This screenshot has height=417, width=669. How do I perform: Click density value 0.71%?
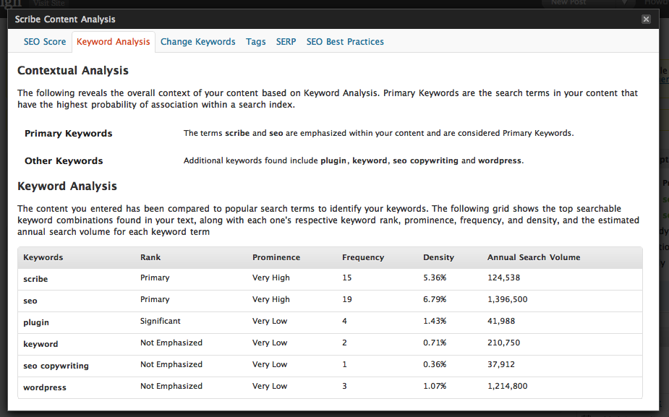tap(435, 343)
